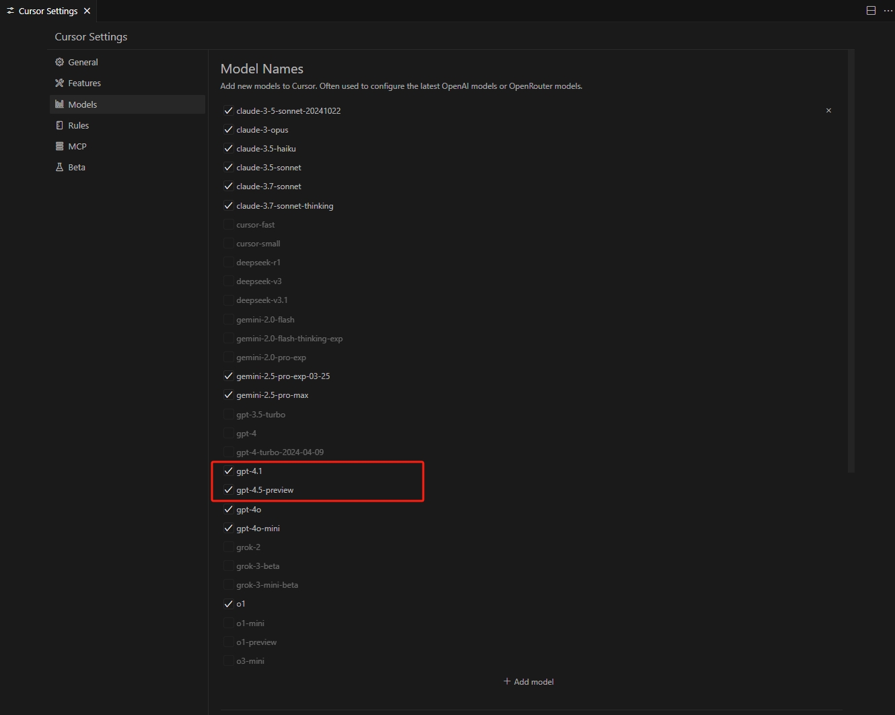Enable the grok-2 model

click(x=228, y=547)
